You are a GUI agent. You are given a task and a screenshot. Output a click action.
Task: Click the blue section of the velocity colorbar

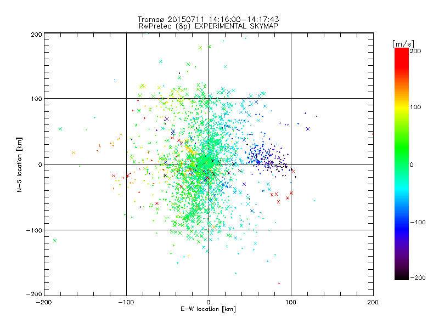point(402,226)
